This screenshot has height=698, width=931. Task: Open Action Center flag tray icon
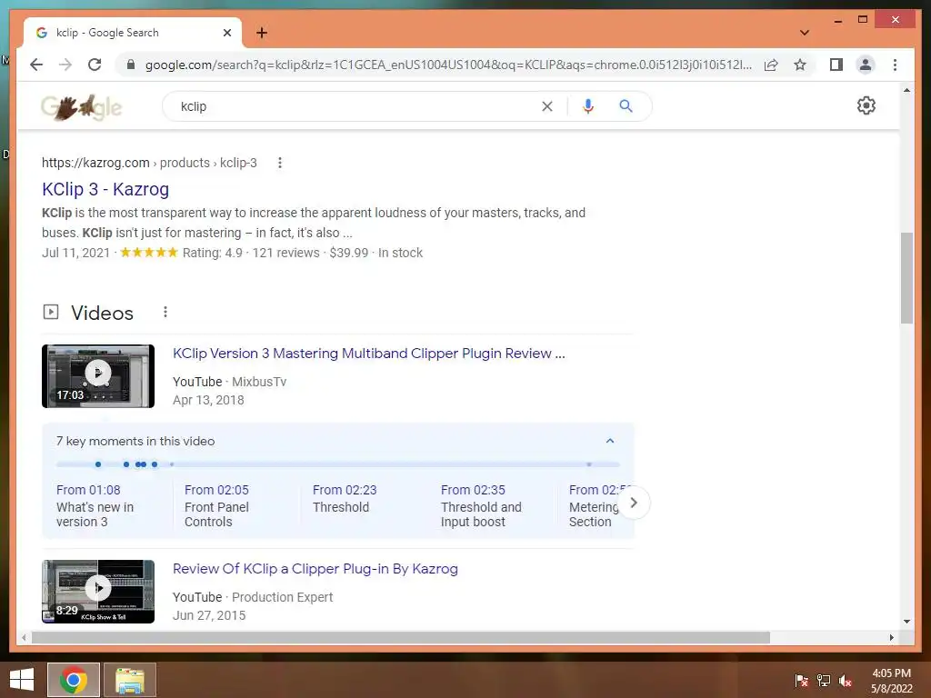(801, 680)
